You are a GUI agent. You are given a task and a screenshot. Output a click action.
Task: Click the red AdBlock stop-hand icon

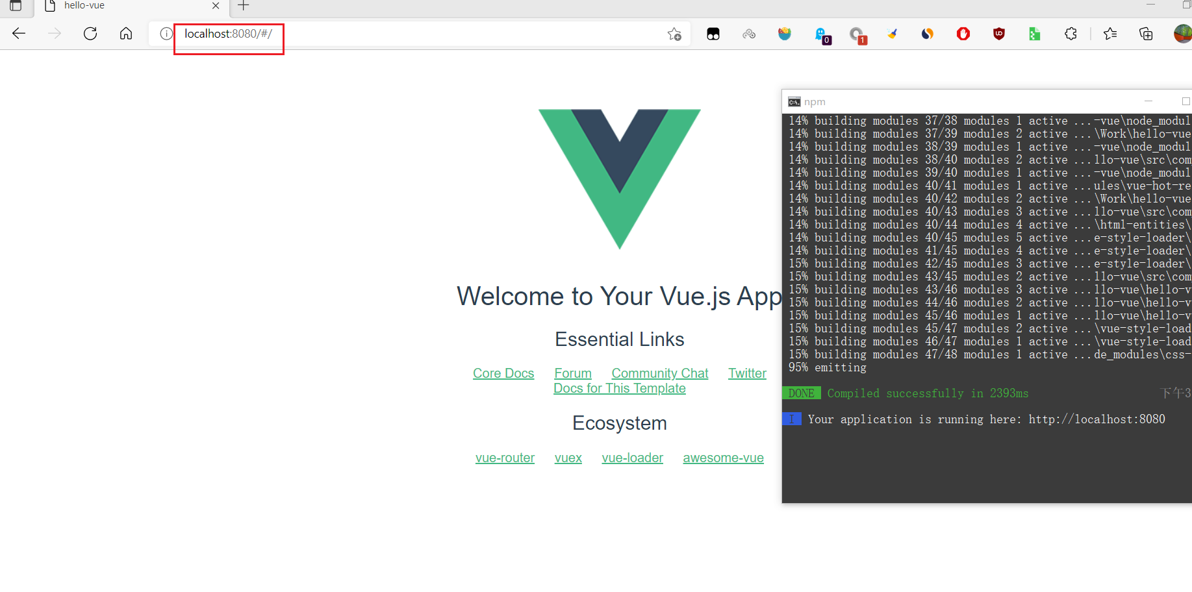(x=963, y=34)
